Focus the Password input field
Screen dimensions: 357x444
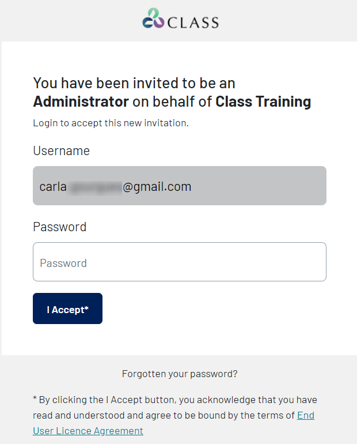click(180, 262)
